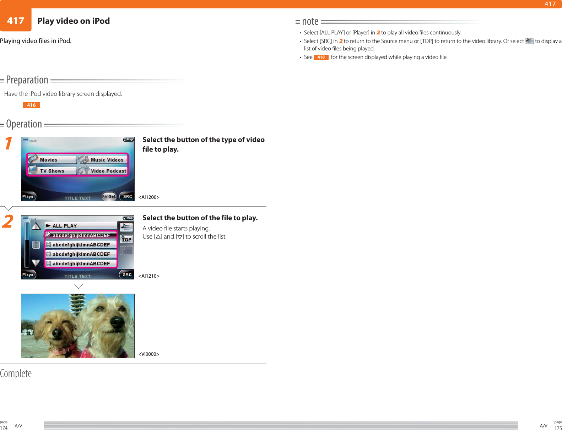Select the highlighted first video file entry
The height and width of the screenshot is (430, 562).
coord(81,235)
